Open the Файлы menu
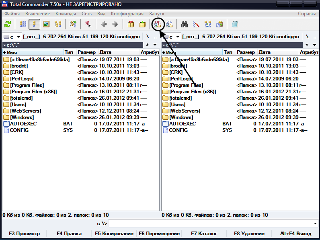320x240 pixels. tap(12, 14)
